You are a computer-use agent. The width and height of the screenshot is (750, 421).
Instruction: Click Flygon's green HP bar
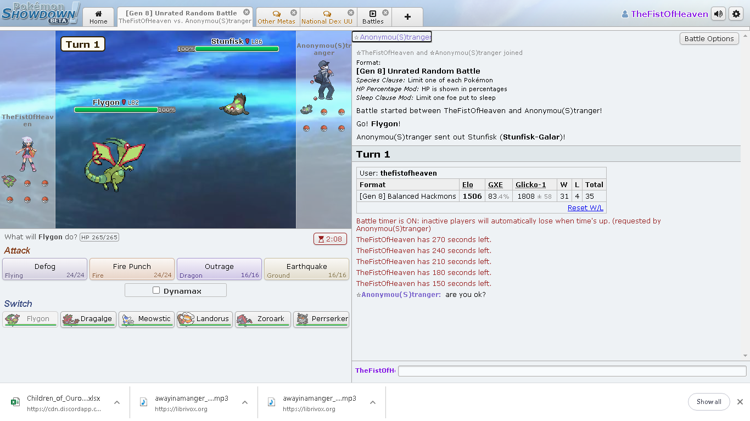(116, 110)
